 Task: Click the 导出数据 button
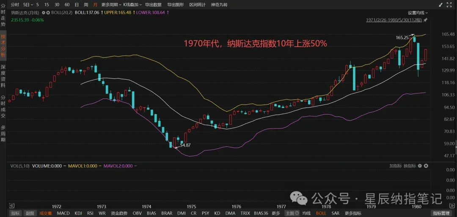click(153, 5)
